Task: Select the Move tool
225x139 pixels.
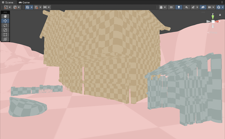Action: click(5, 21)
